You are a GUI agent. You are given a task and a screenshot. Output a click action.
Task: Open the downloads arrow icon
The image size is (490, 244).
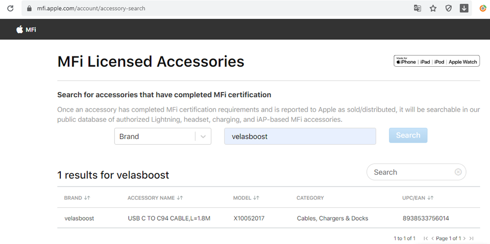click(x=464, y=9)
